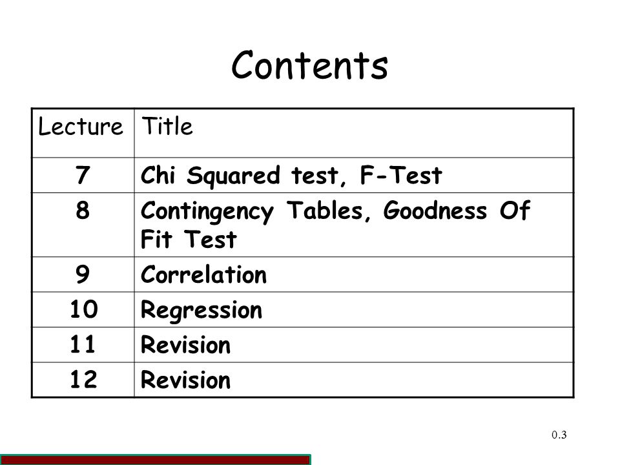This screenshot has height=465, width=620.
Task: Select the Correlation title cell
Action: click(354, 274)
